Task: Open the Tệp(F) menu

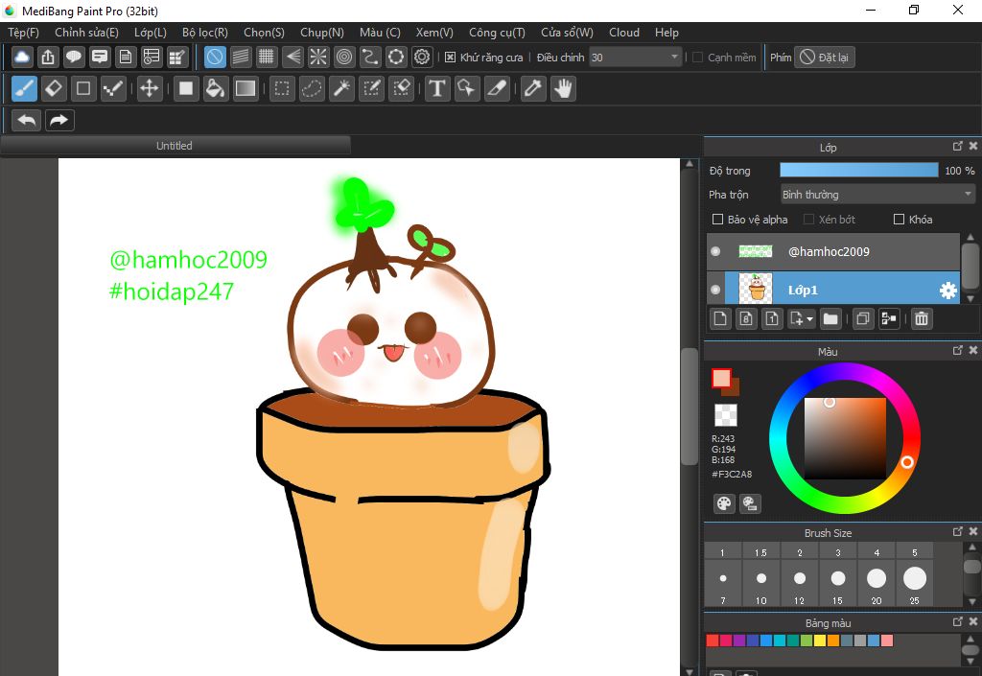Action: (23, 33)
